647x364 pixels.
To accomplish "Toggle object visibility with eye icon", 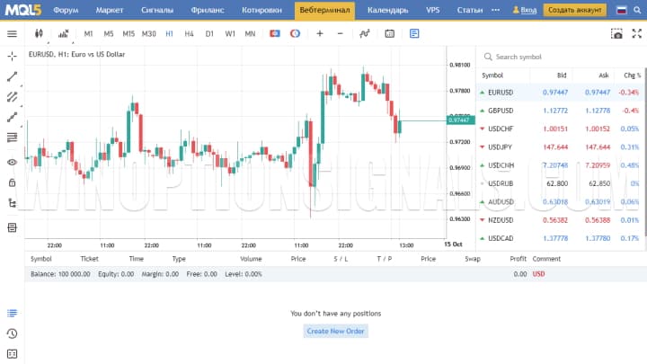I will point(12,162).
